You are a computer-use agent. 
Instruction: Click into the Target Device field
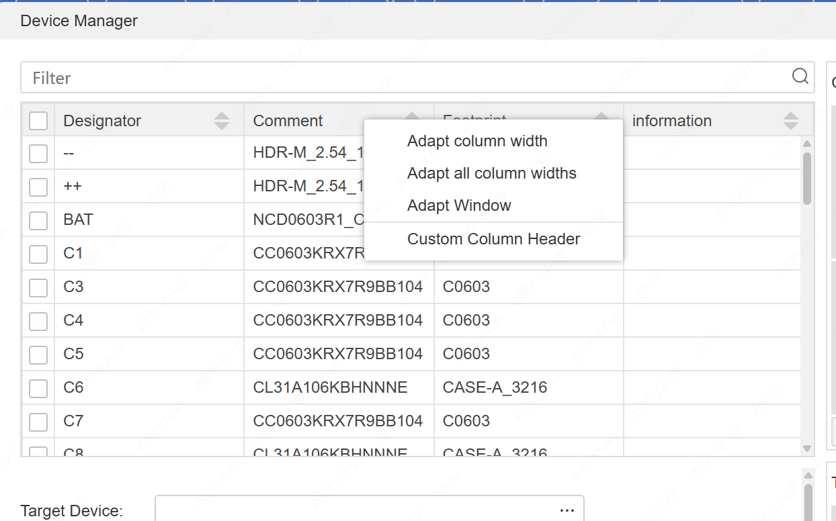click(356, 510)
